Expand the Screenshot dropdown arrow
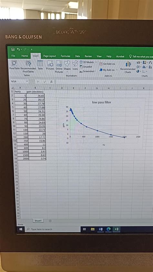The image size is (153, 272). point(95,71)
